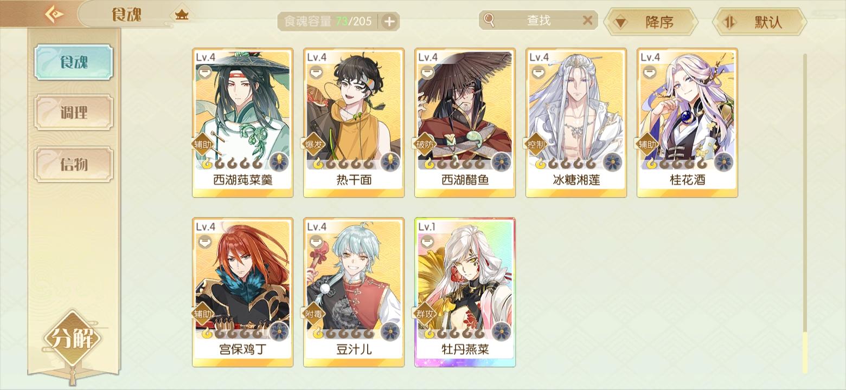Tap the 控制 role tag on 冰糖湘莲

tap(536, 145)
